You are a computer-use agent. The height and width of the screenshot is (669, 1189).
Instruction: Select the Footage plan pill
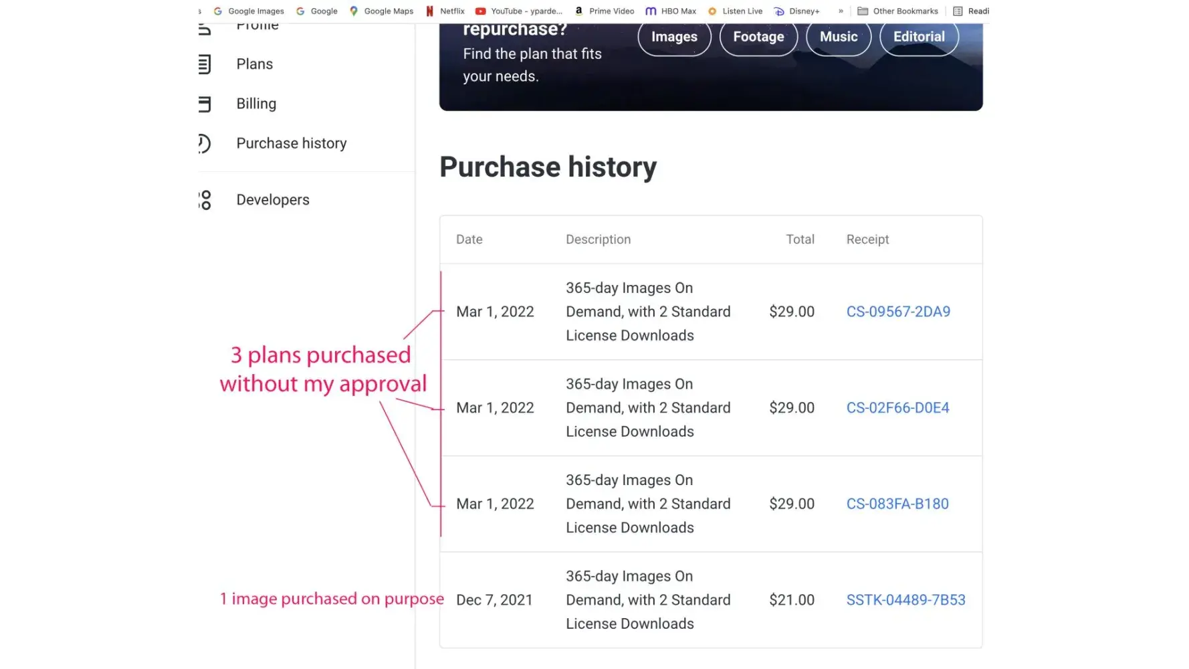click(758, 37)
